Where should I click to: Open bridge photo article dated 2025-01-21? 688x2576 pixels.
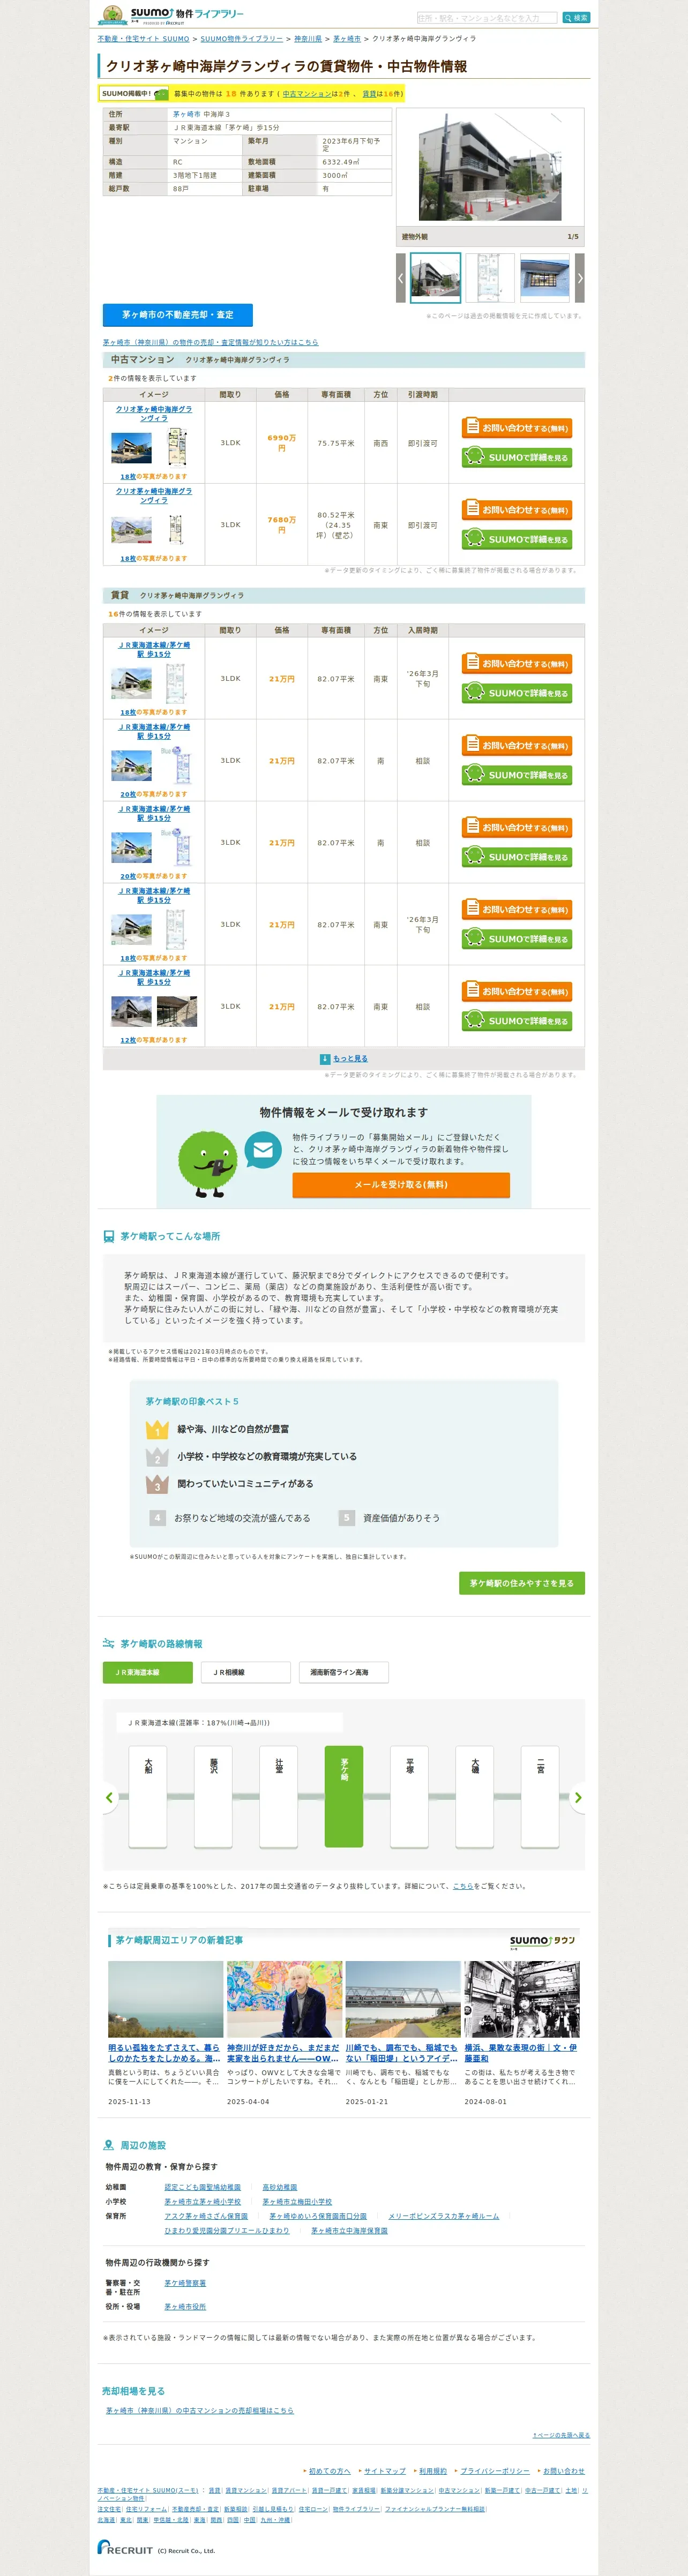pos(403,1998)
